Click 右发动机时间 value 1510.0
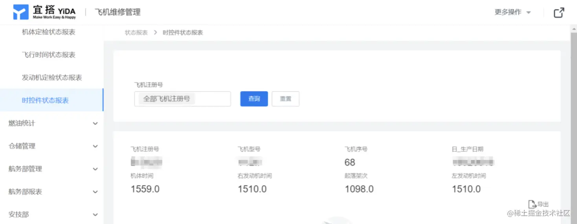 point(252,189)
